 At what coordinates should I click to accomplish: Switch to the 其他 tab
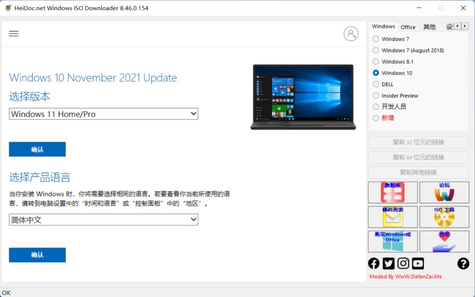[429, 27]
